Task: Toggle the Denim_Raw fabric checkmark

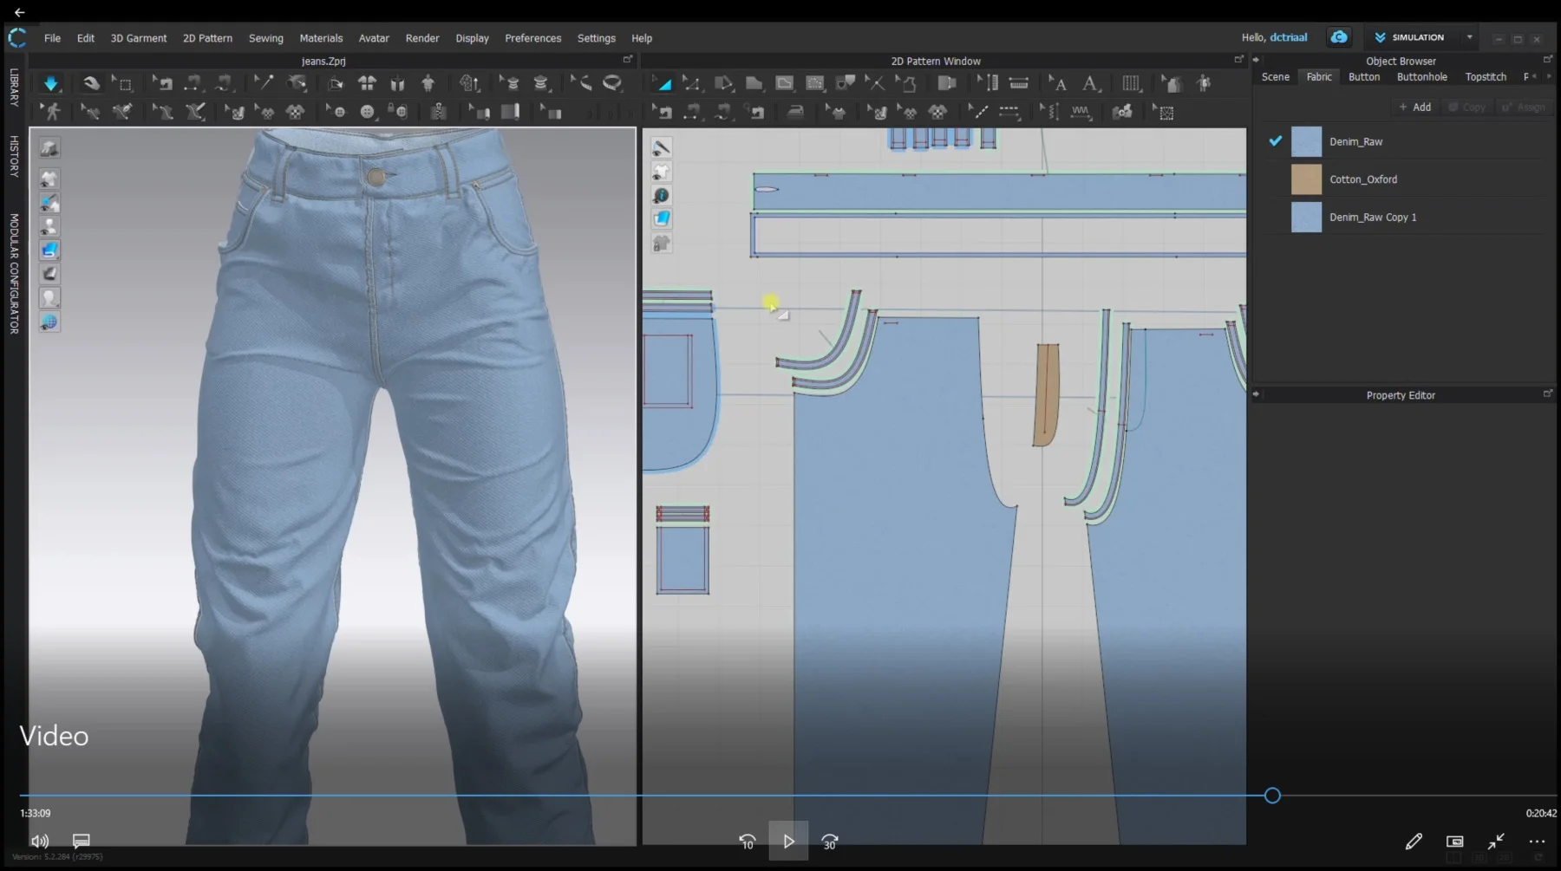Action: coord(1275,141)
